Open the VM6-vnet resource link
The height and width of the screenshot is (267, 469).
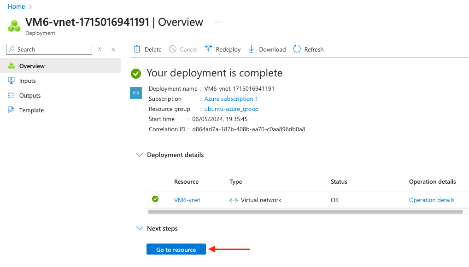pos(187,200)
